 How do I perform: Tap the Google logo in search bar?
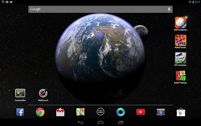tap(35, 9)
